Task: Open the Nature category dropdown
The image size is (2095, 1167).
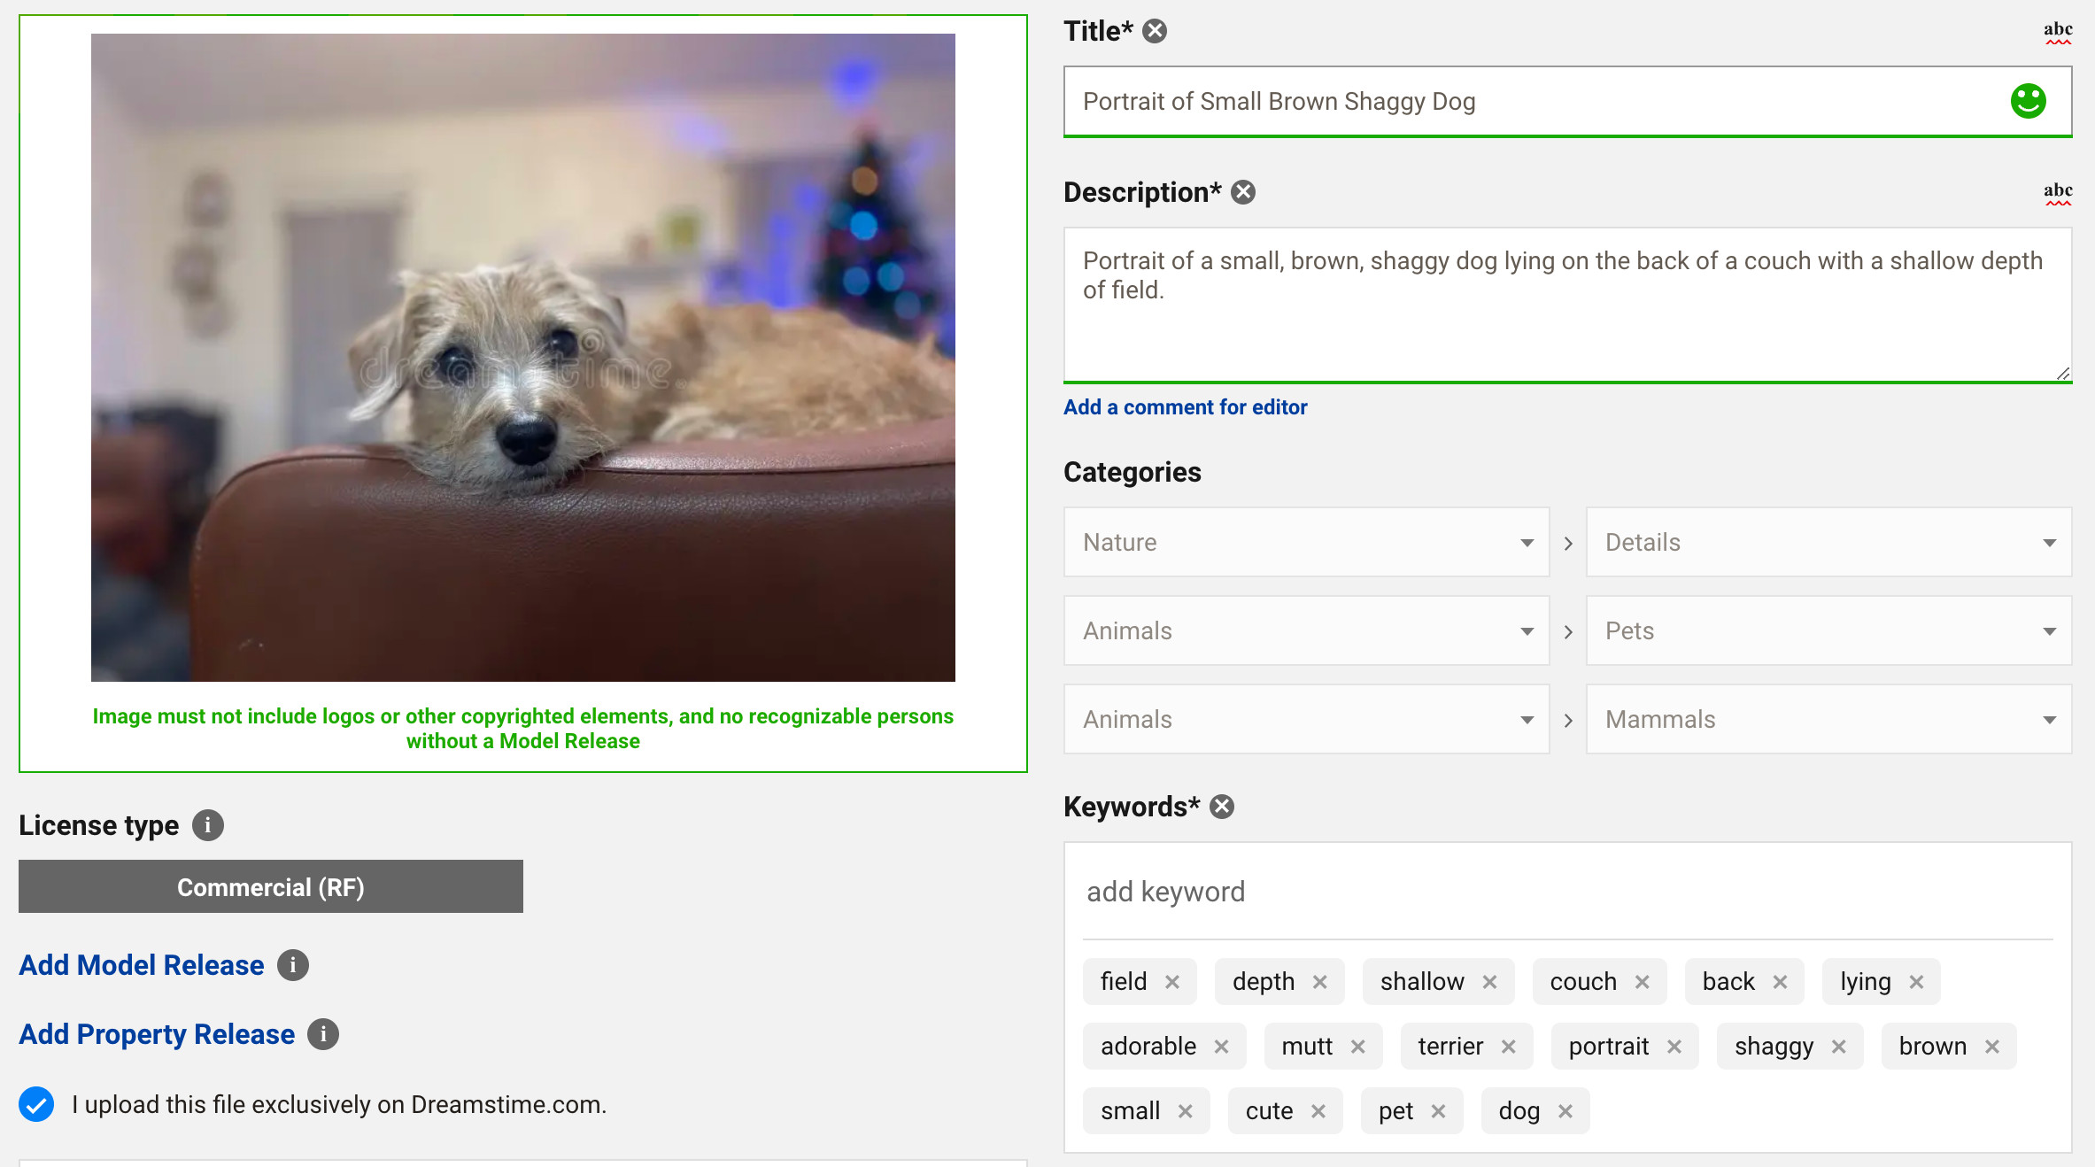Action: point(1306,542)
